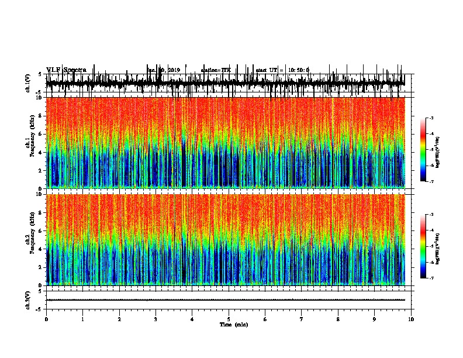
Task: Click the '10' tick on time axis
Action: (411, 319)
